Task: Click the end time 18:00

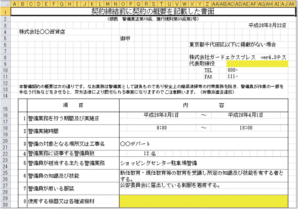Action: (246, 128)
